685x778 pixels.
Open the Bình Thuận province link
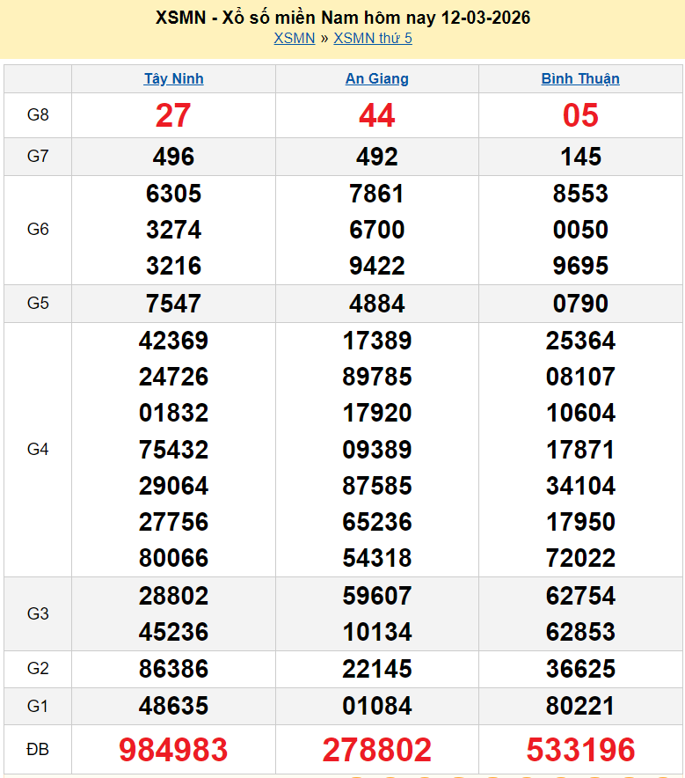pos(580,78)
